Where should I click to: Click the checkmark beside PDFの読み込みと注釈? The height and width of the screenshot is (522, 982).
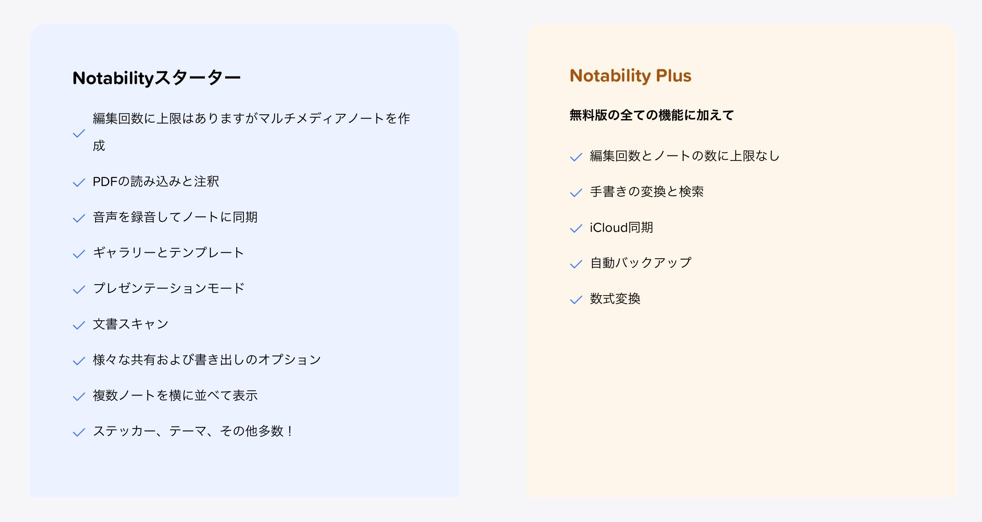click(x=79, y=183)
